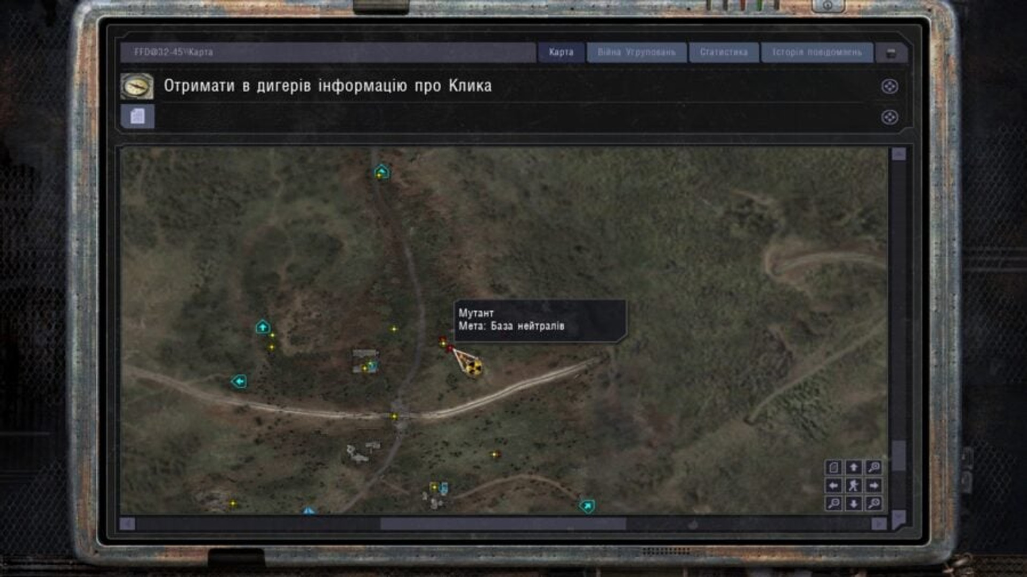
Task: Switch to the Війна Угруповань tab
Action: point(637,52)
